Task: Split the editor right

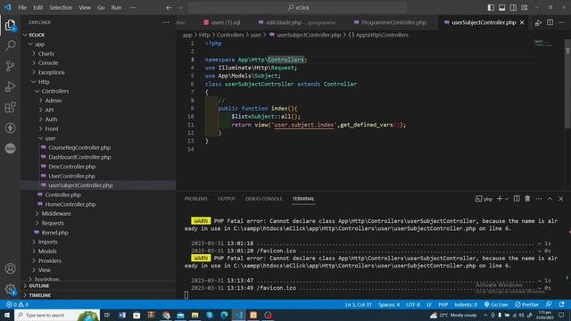Action: click(x=550, y=22)
